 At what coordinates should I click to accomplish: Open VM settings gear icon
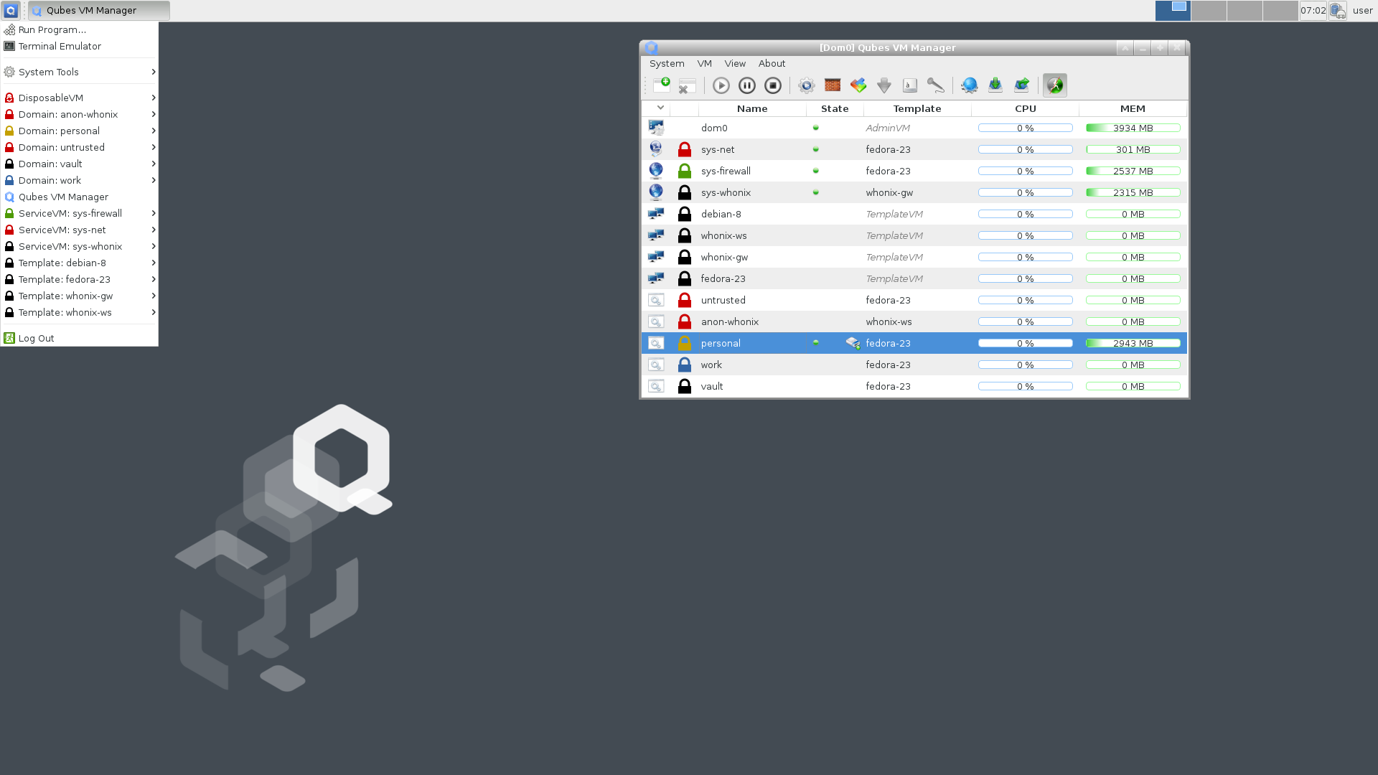[807, 85]
